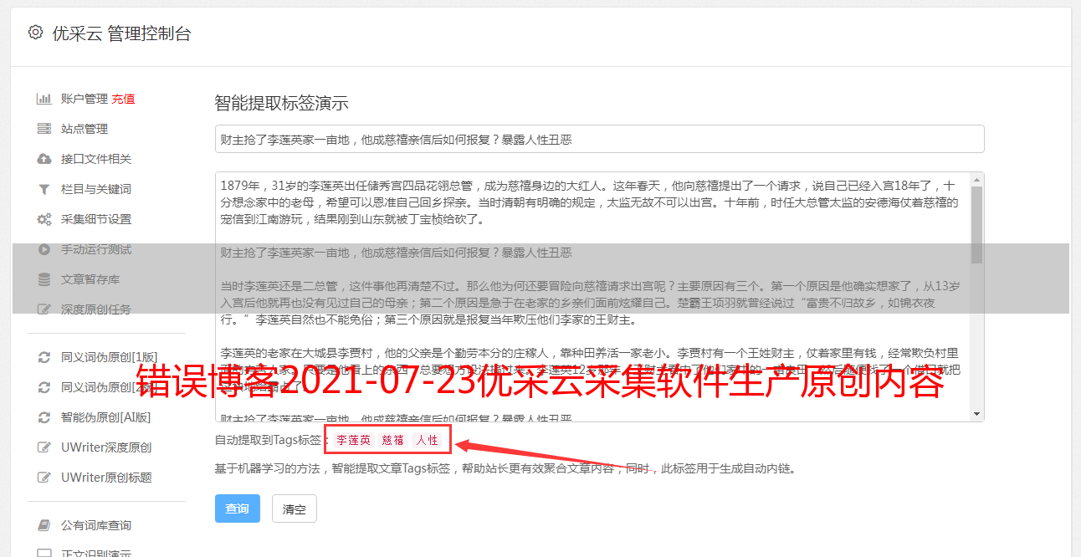Click the refresh icon beside 智能伪原创[AI版]
This screenshot has height=557, width=1081.
(x=44, y=417)
